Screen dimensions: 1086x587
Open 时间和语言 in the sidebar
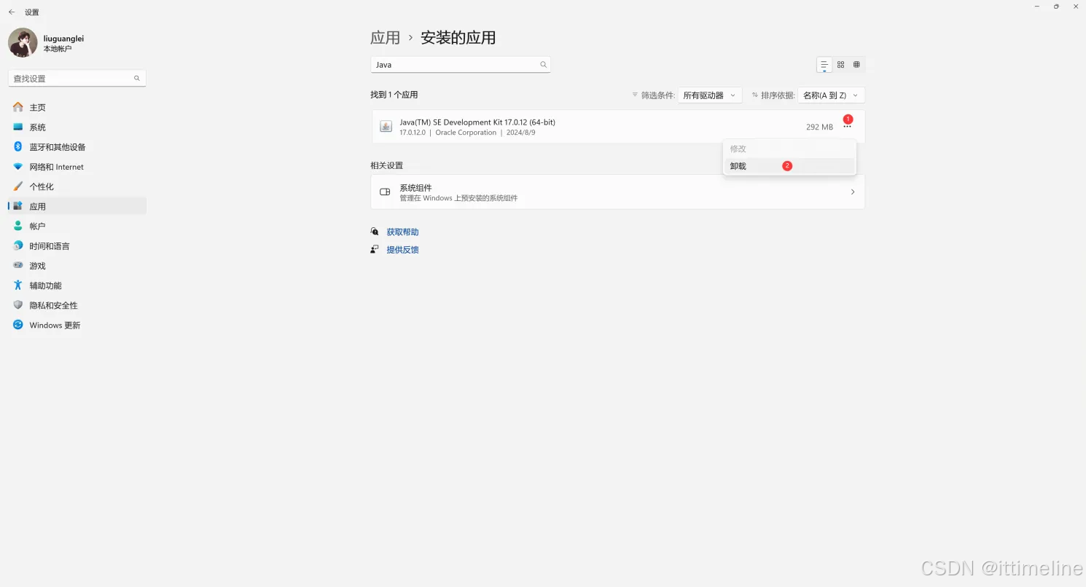pyautogui.click(x=77, y=246)
